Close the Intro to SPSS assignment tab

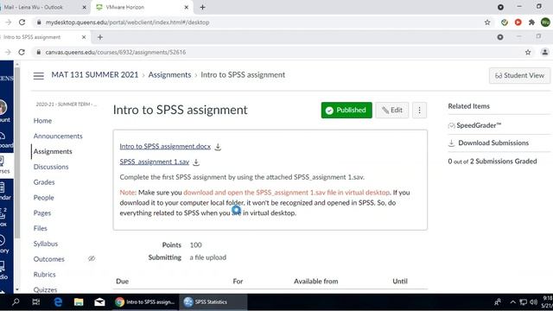pyautogui.click(x=84, y=37)
